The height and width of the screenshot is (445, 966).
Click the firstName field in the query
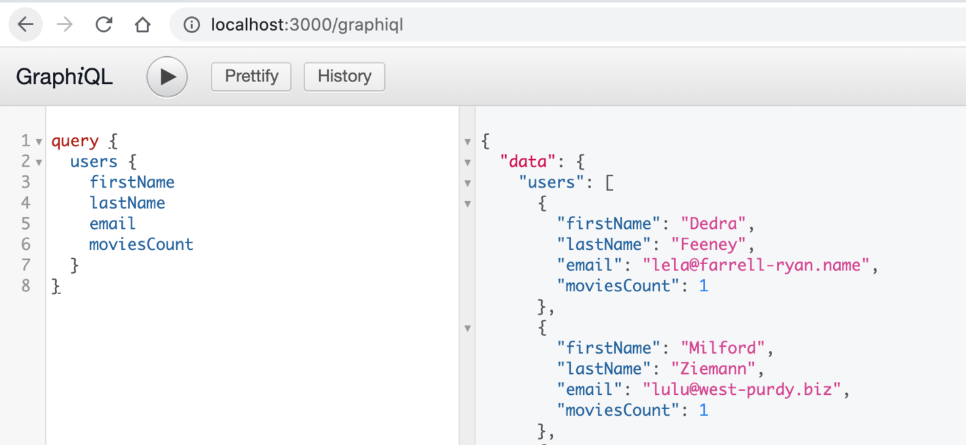pos(132,182)
